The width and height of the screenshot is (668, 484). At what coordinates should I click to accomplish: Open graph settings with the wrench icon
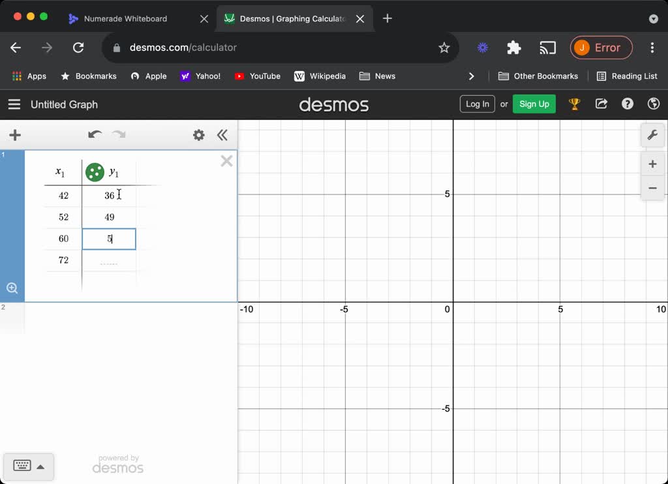(652, 135)
